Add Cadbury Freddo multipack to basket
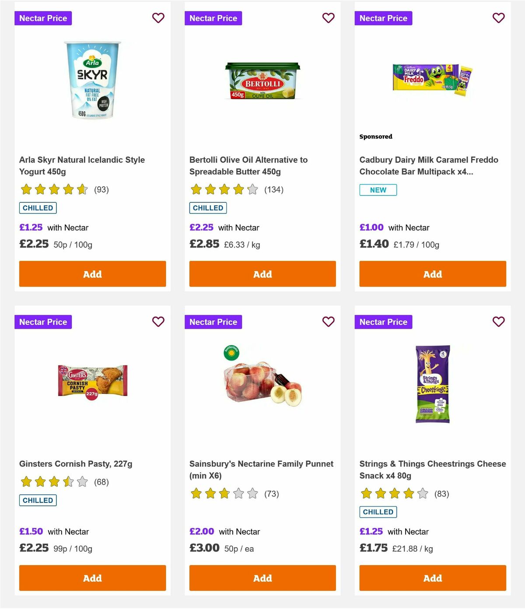 432,274
